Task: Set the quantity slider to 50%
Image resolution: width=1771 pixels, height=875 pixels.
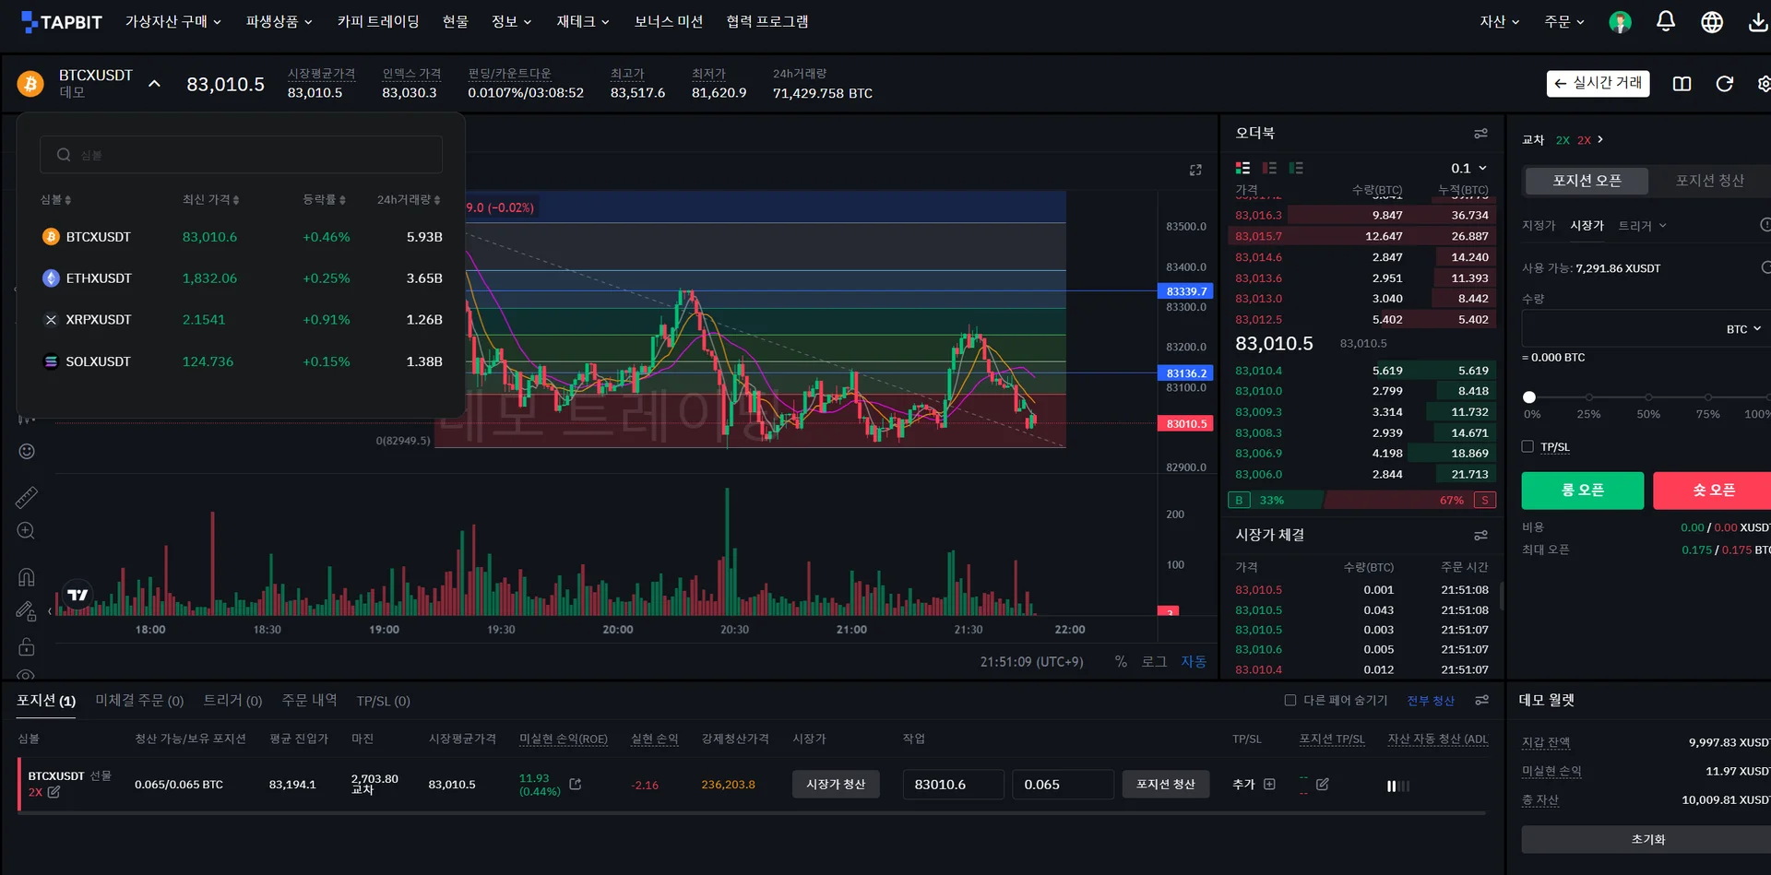Action: click(x=1648, y=397)
